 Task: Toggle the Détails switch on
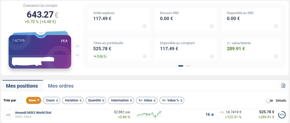(x=270, y=100)
